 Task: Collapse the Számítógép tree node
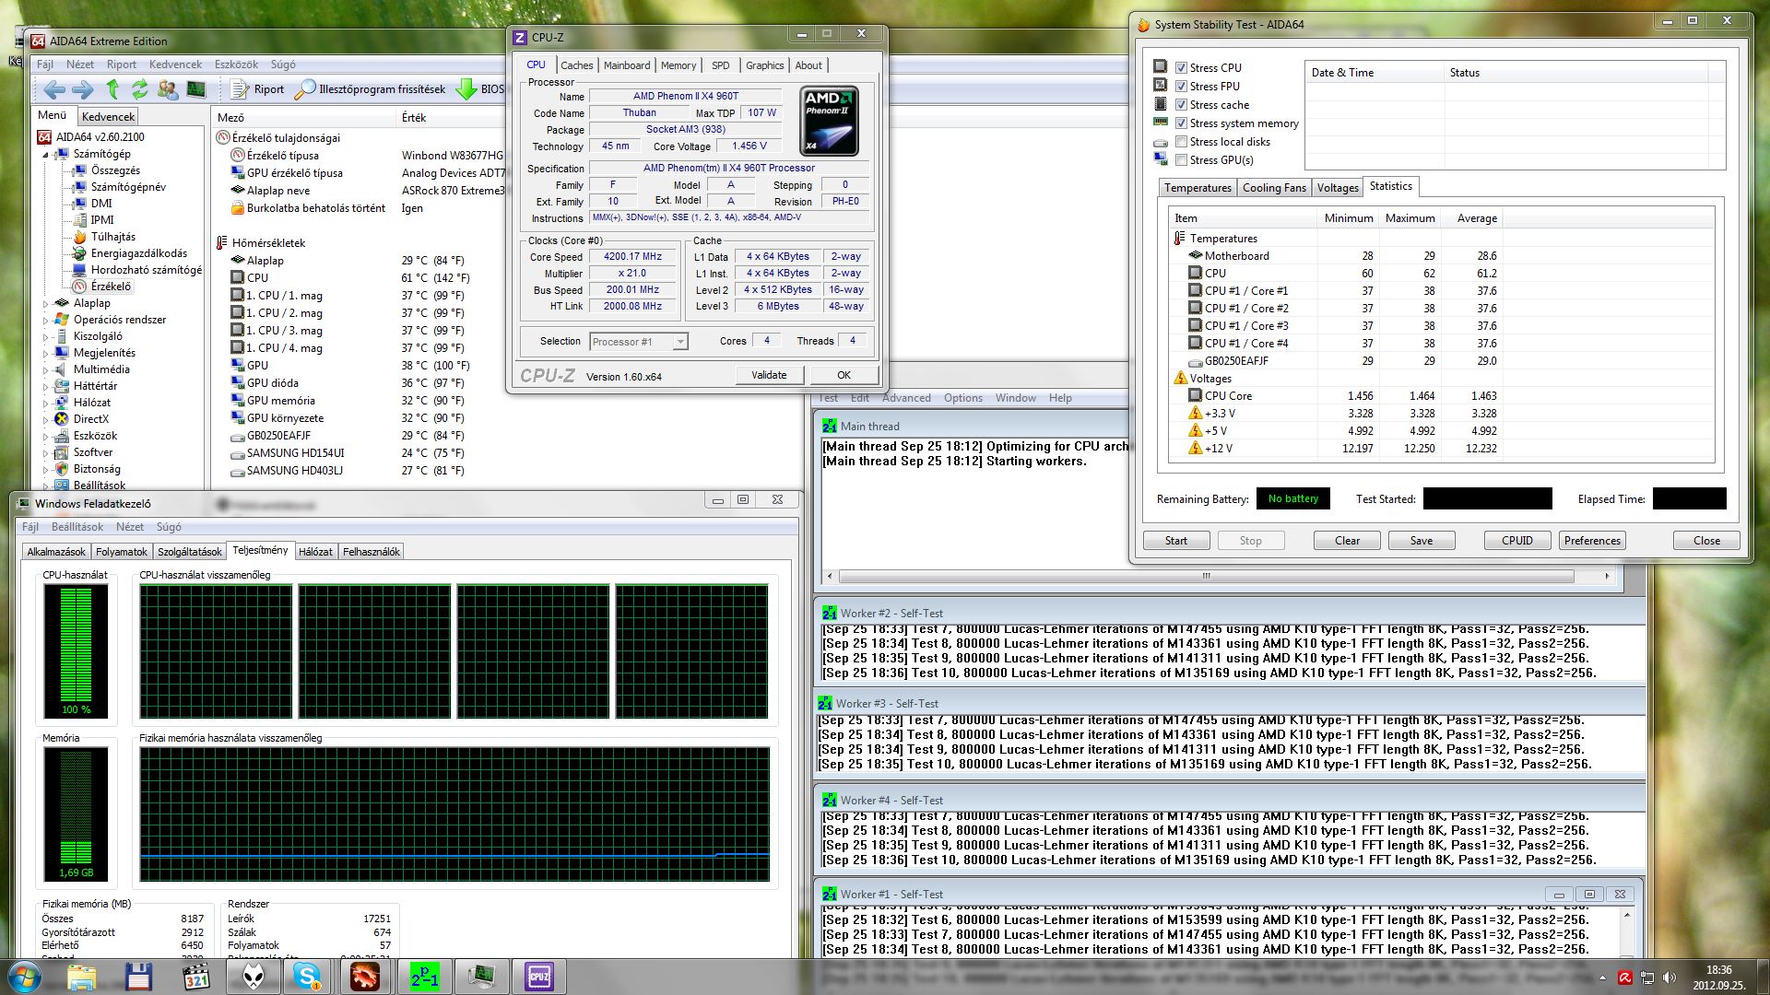(x=45, y=155)
